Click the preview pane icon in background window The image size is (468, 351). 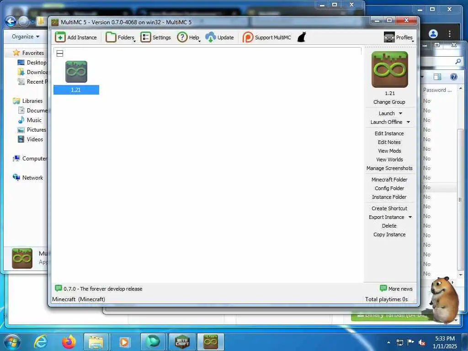click(x=437, y=77)
